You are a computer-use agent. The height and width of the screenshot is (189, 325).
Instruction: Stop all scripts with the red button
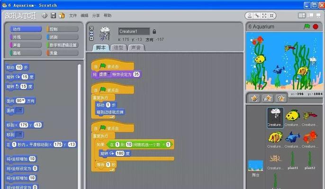point(316,26)
